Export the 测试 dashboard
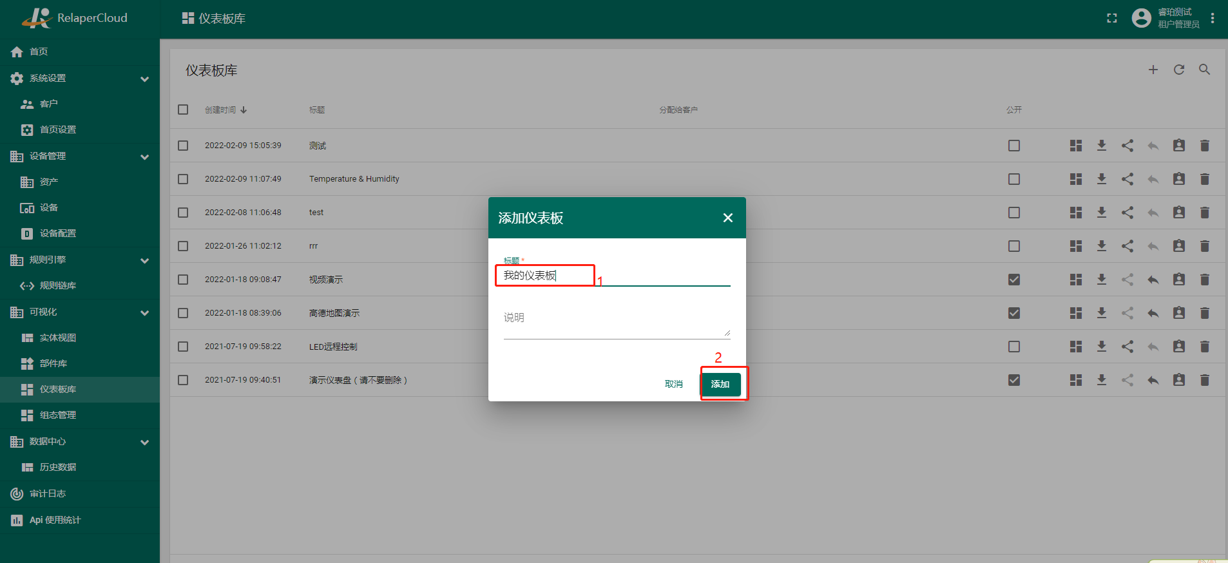The image size is (1228, 563). pyautogui.click(x=1102, y=146)
